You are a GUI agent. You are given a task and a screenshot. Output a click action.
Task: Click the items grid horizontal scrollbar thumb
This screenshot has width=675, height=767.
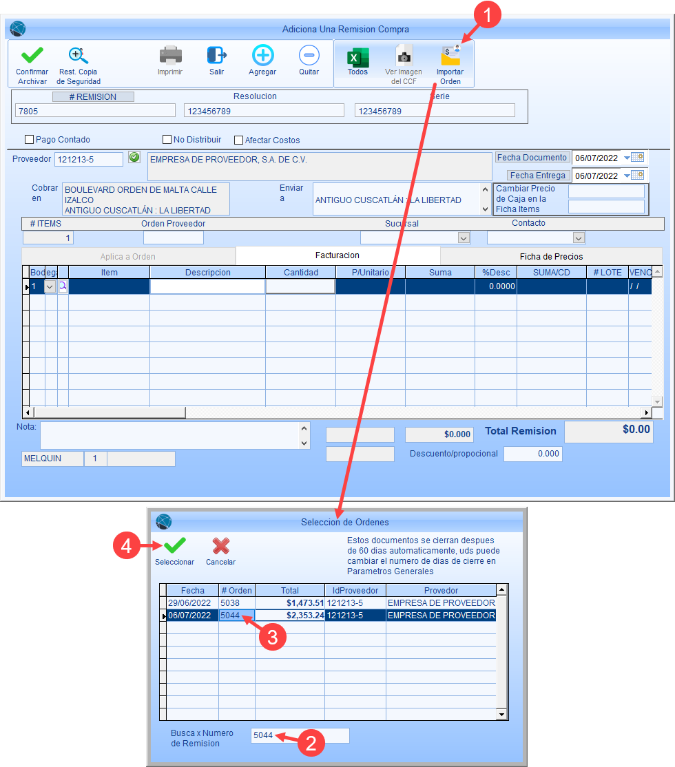(109, 412)
